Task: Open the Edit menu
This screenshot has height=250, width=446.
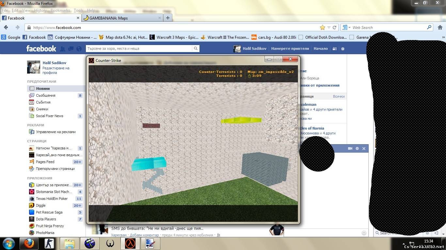Action: [15, 10]
